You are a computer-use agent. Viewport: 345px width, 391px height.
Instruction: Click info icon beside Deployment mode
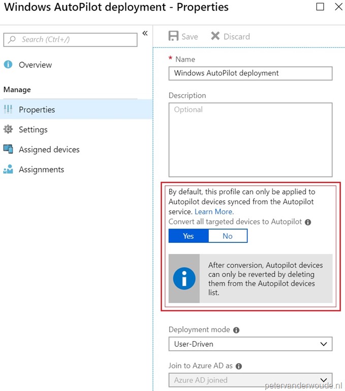pyautogui.click(x=236, y=330)
